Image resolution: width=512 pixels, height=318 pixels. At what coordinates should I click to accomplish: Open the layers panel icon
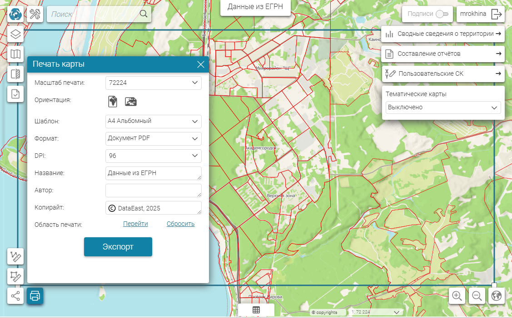16,34
